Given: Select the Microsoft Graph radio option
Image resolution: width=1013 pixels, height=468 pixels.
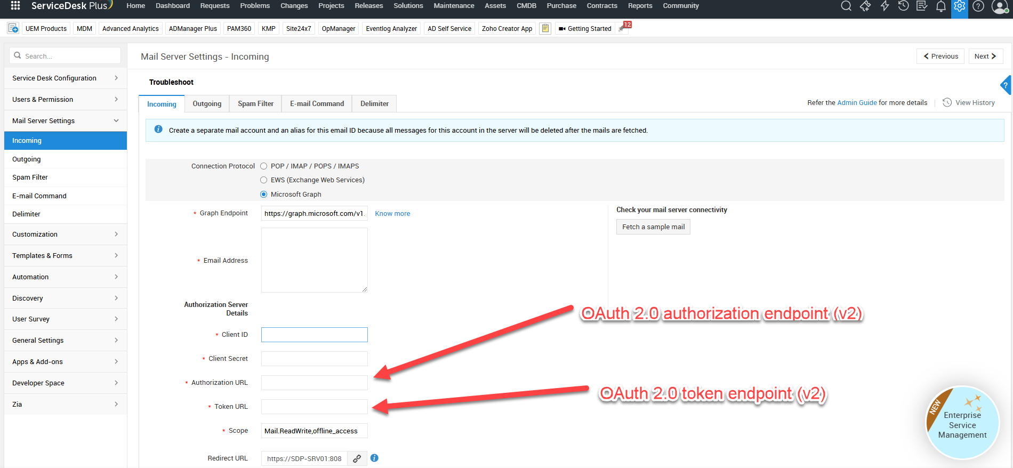Looking at the screenshot, I should (263, 195).
